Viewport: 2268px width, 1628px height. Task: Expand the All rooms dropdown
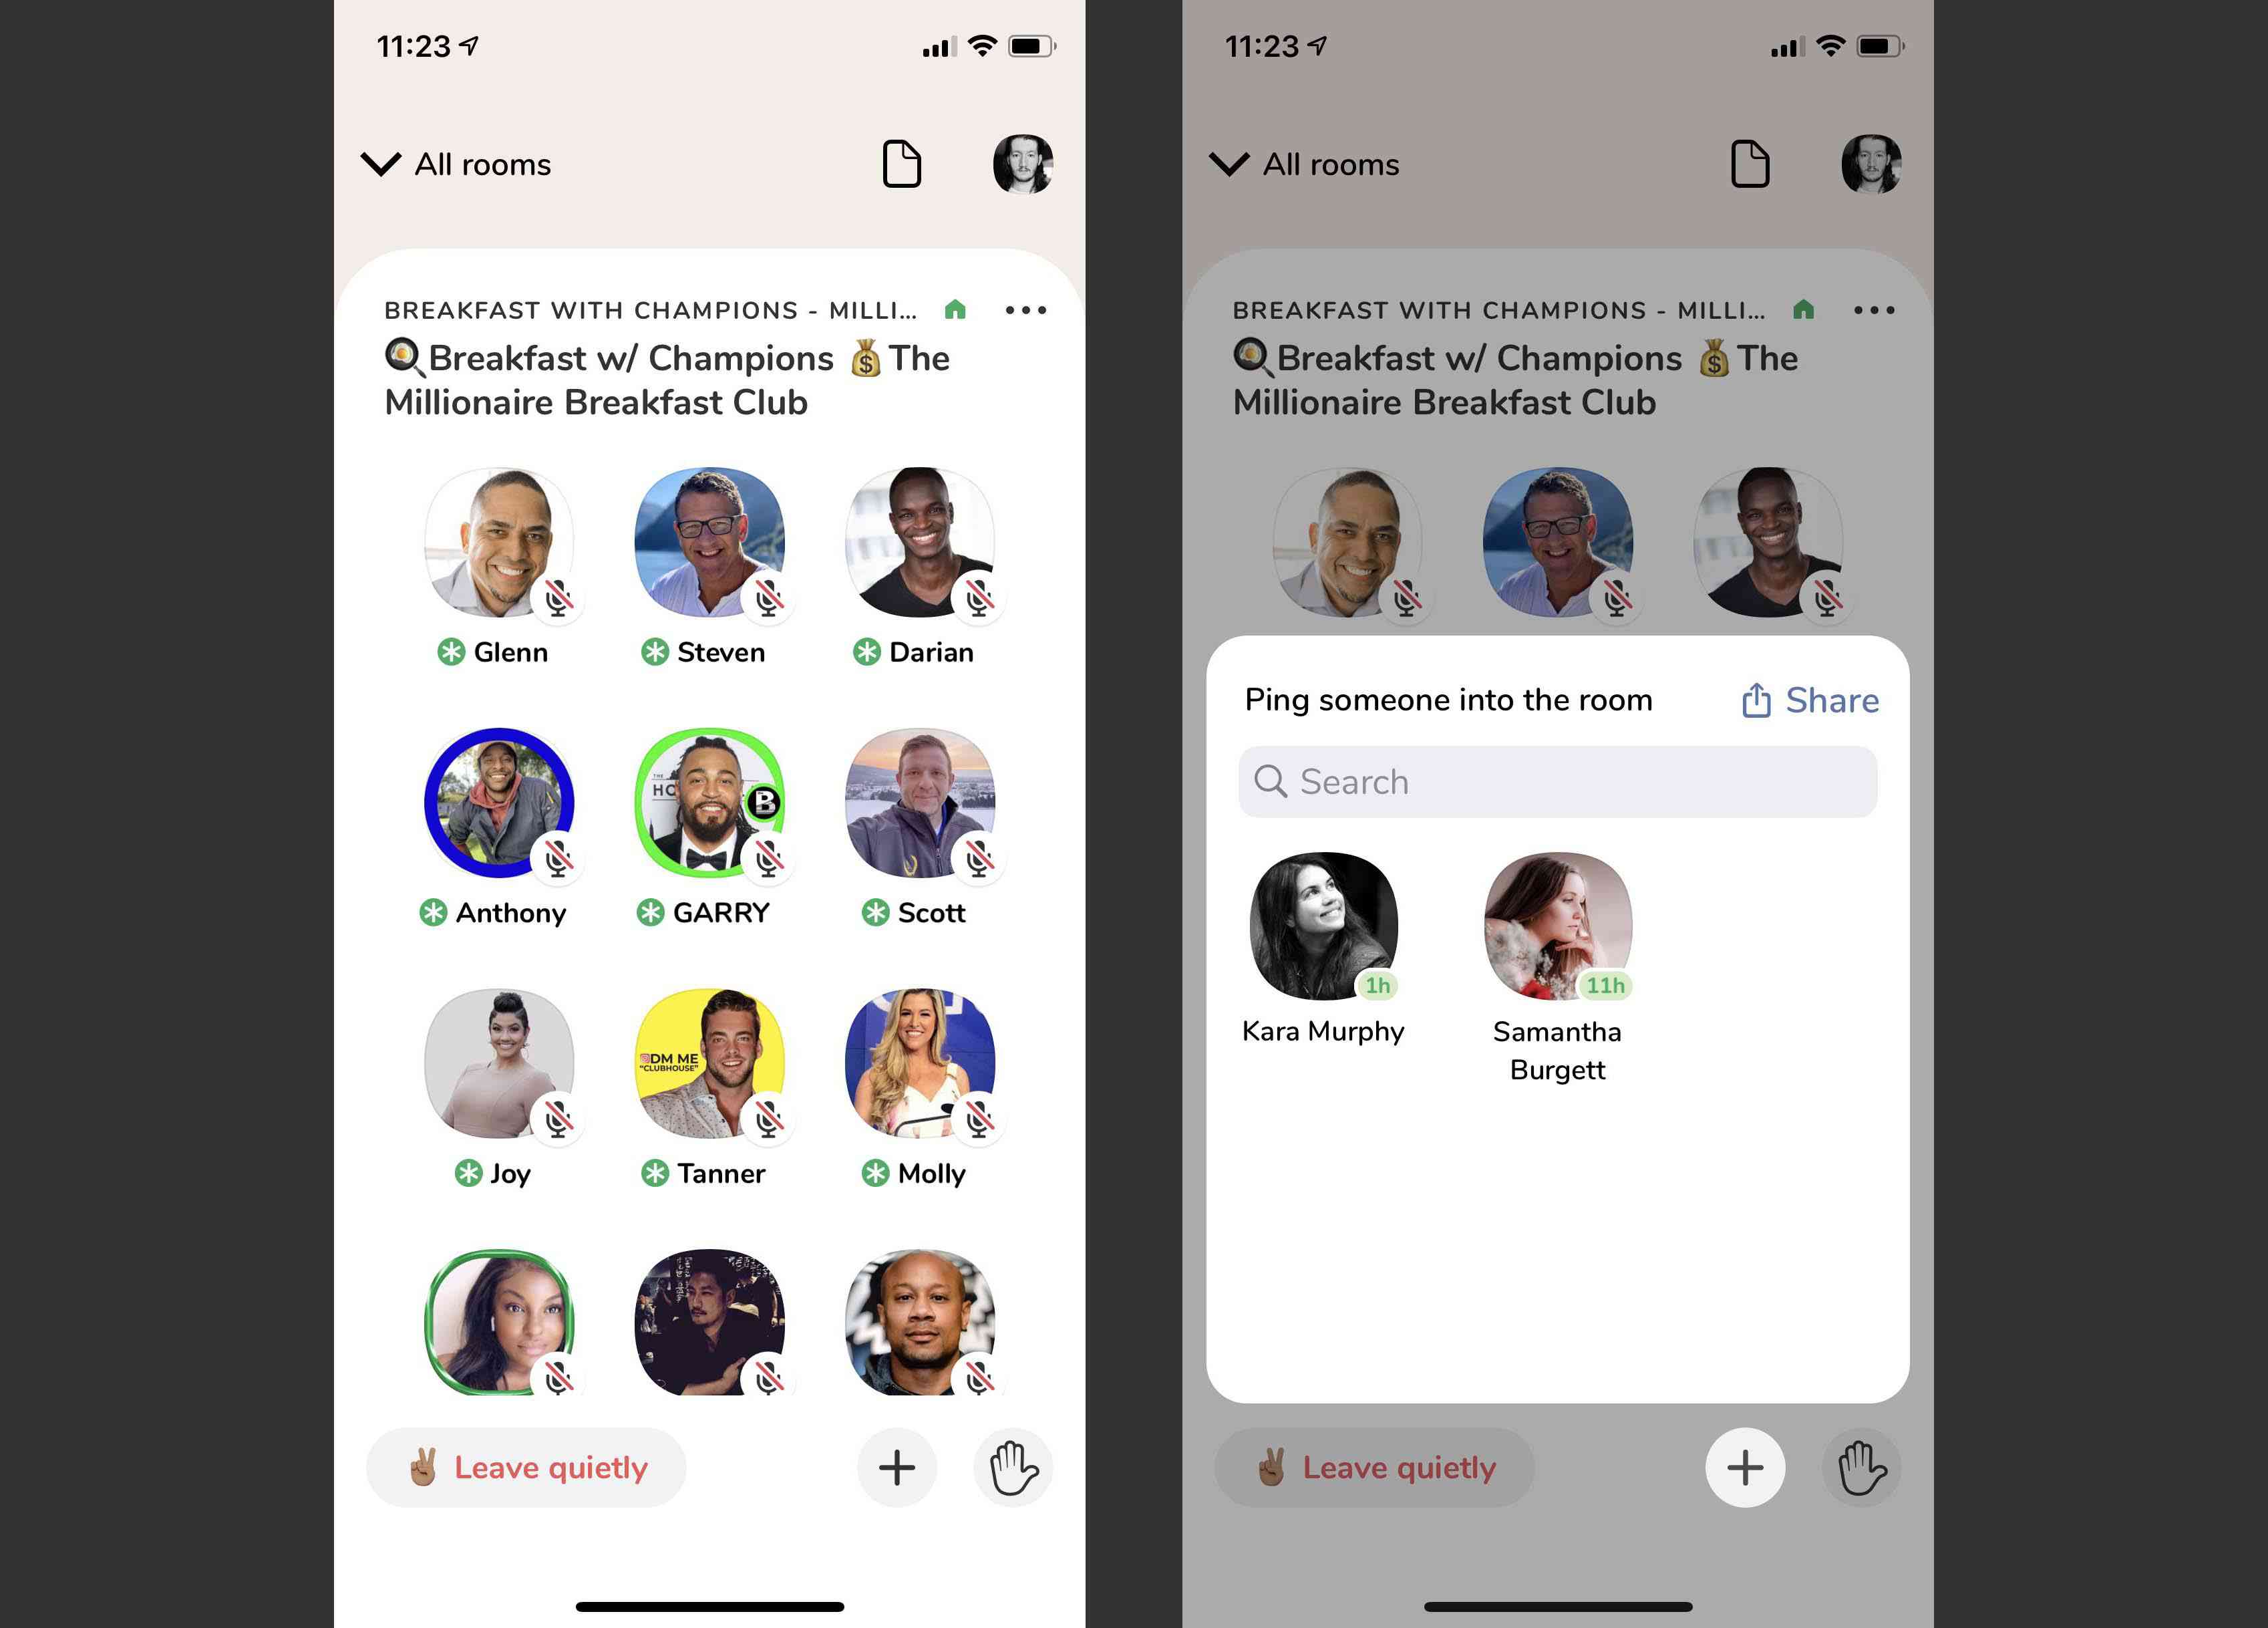pos(454,164)
